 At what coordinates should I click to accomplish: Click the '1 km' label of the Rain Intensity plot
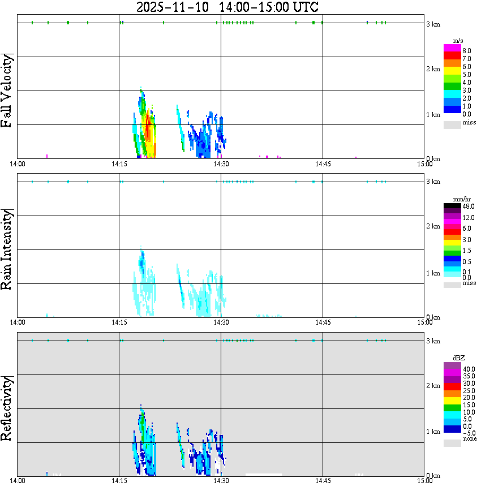tap(433, 273)
